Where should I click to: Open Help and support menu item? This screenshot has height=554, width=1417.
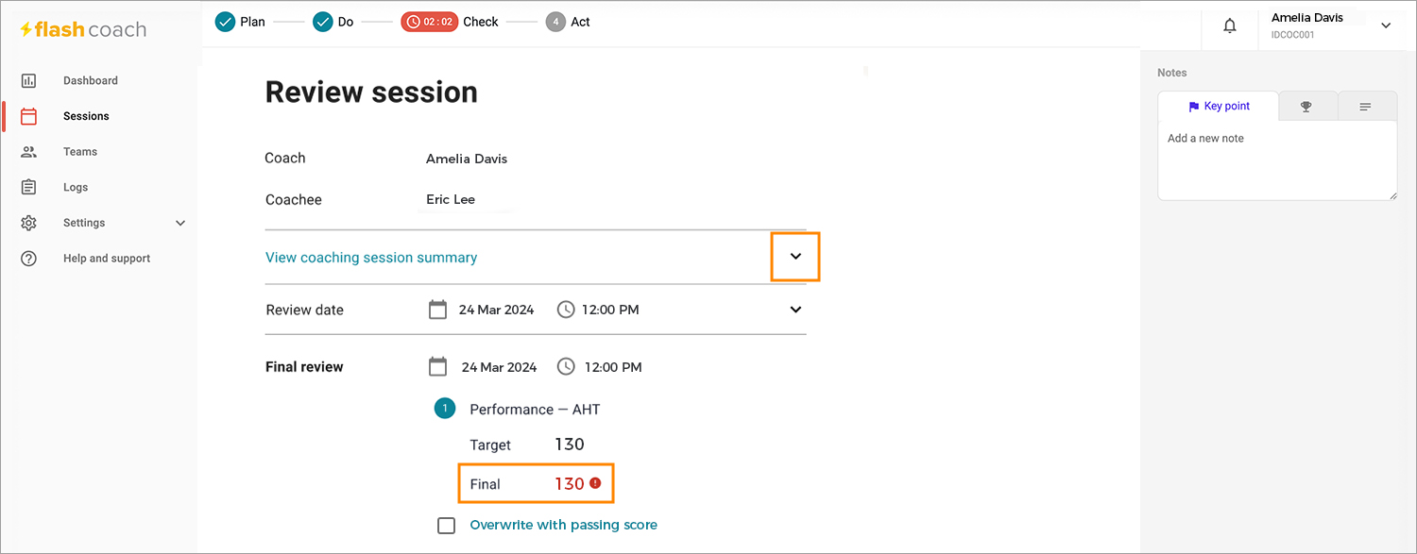(x=107, y=259)
